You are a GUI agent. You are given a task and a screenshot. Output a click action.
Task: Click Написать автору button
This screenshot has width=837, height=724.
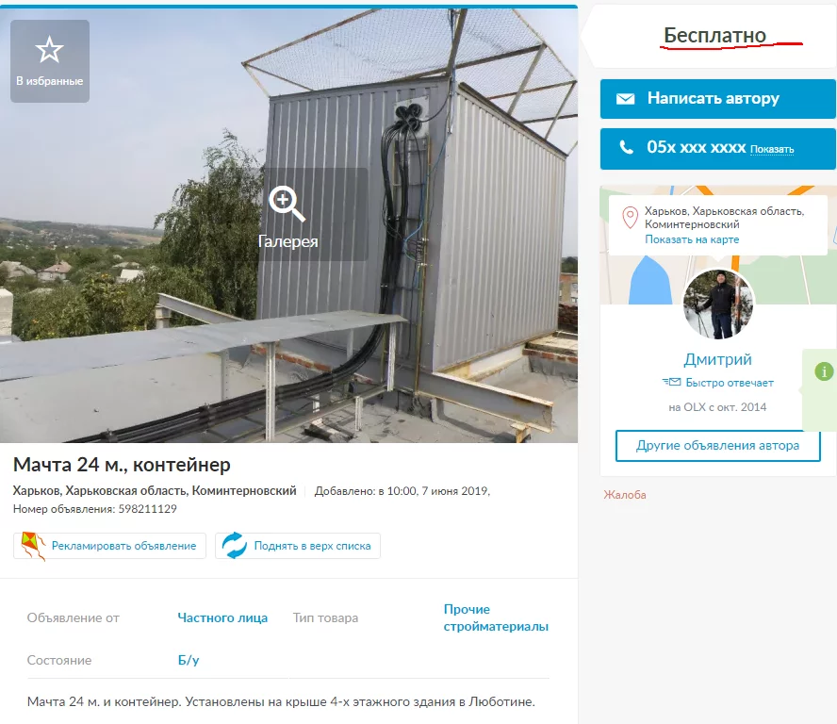717,99
